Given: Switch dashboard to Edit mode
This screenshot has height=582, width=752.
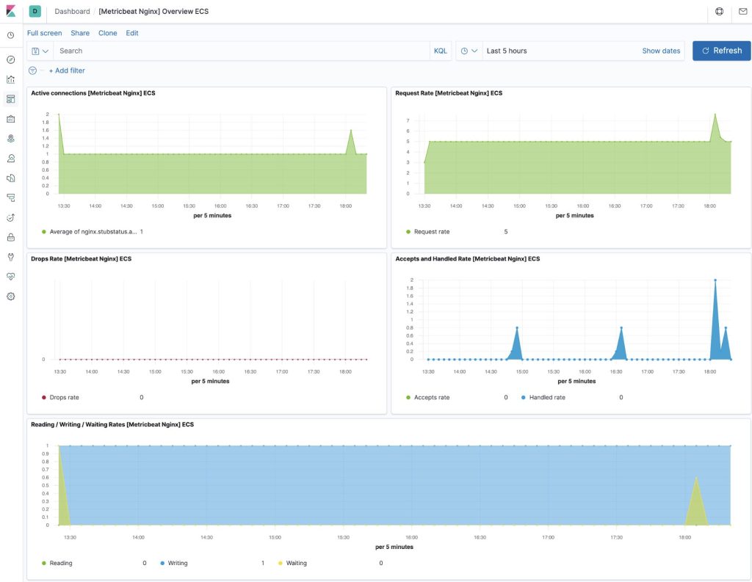Looking at the screenshot, I should (x=132, y=33).
